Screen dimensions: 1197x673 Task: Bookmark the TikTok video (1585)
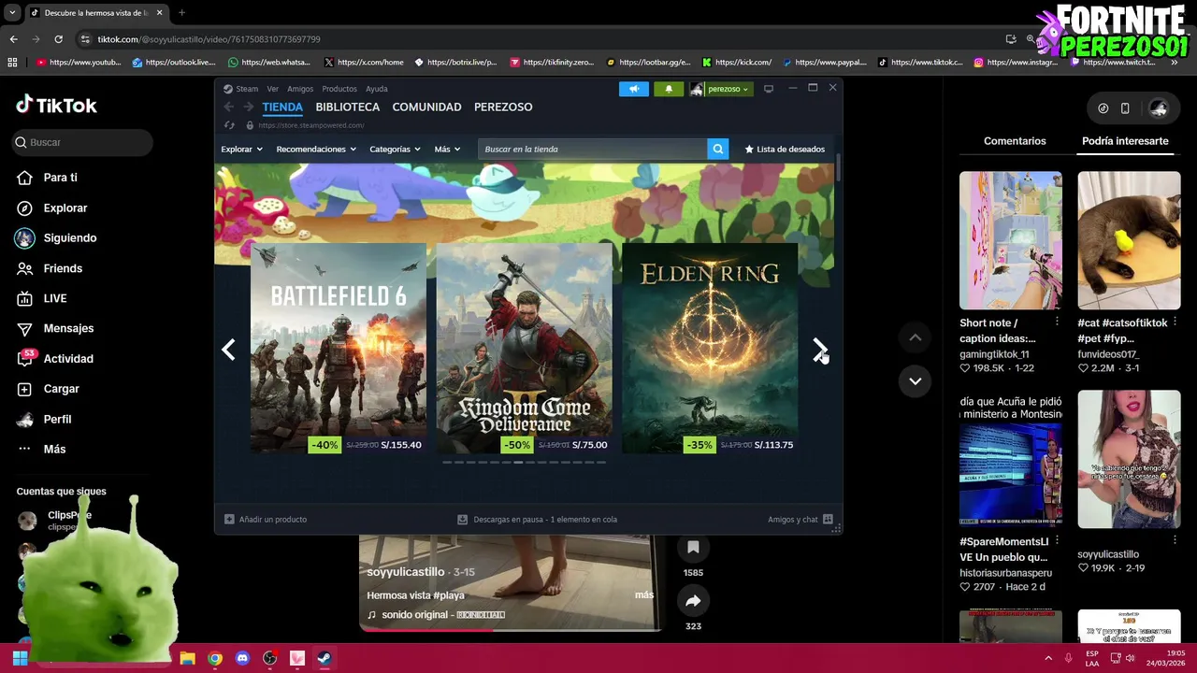pyautogui.click(x=693, y=548)
